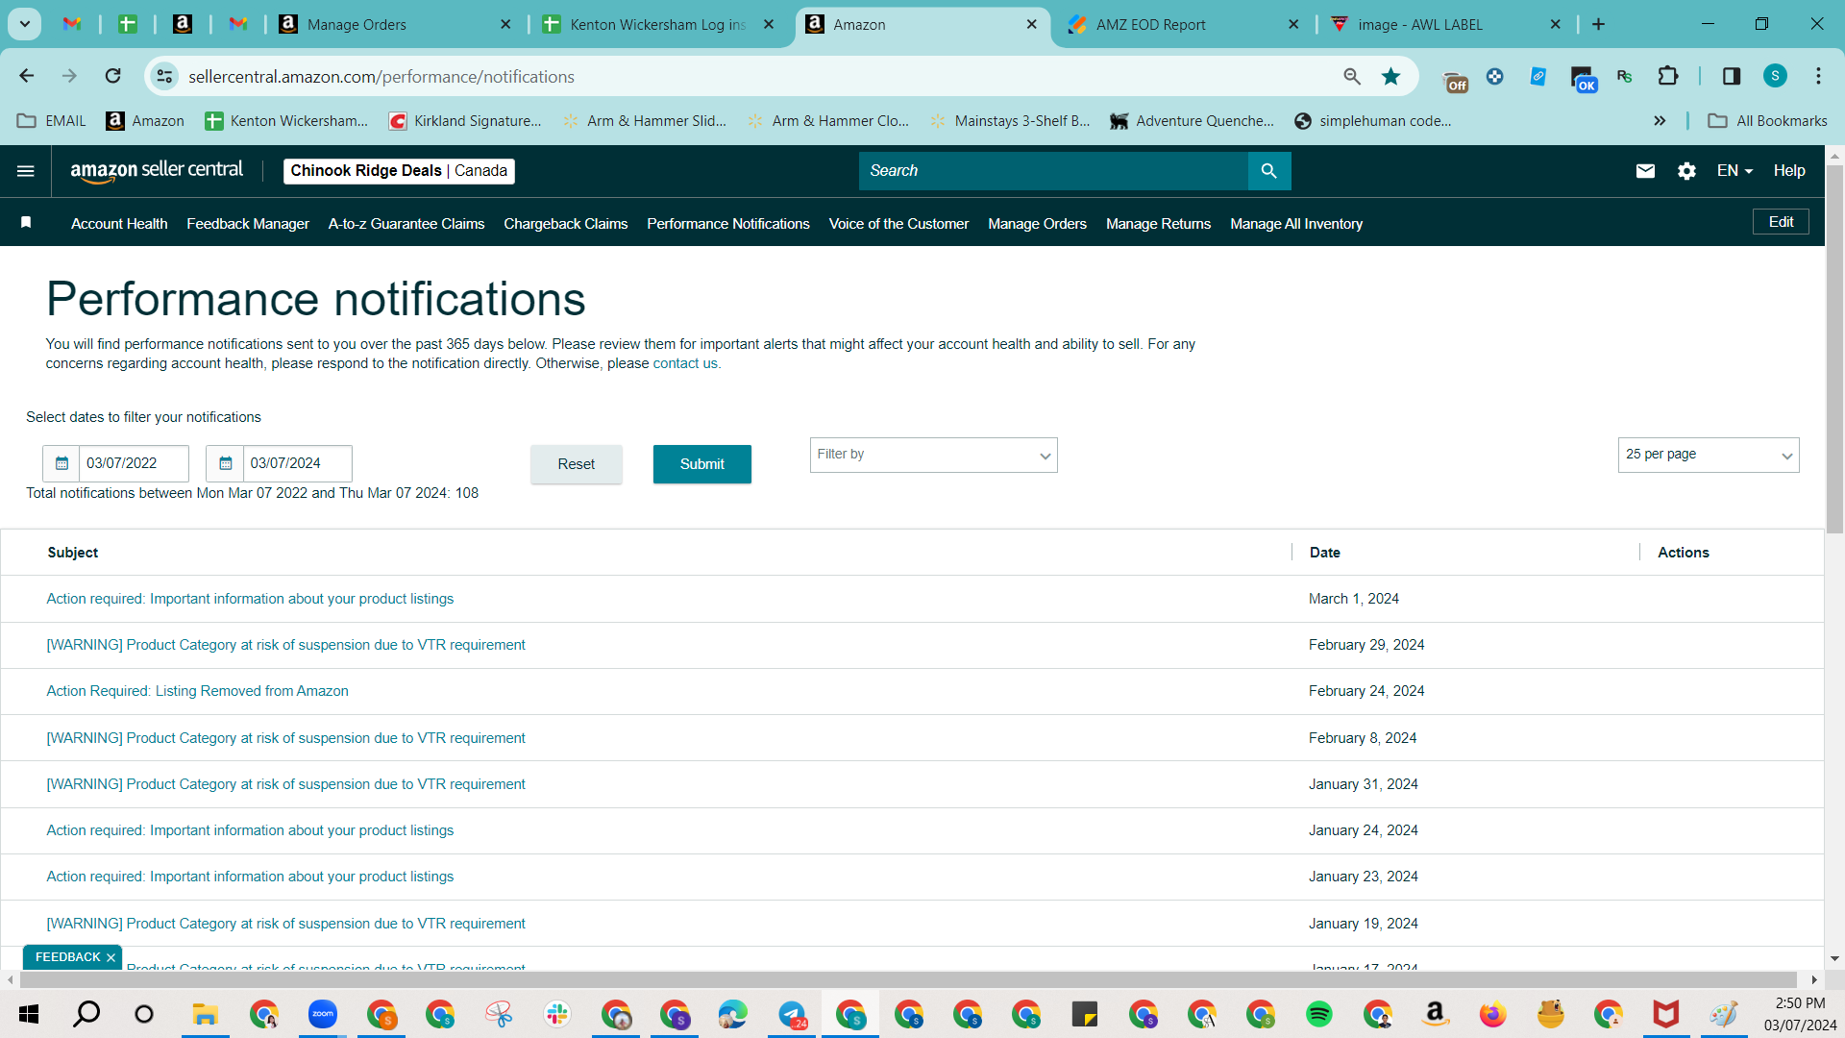The image size is (1845, 1038).
Task: Click the end date field 03/07/2024
Action: pyautogui.click(x=297, y=463)
